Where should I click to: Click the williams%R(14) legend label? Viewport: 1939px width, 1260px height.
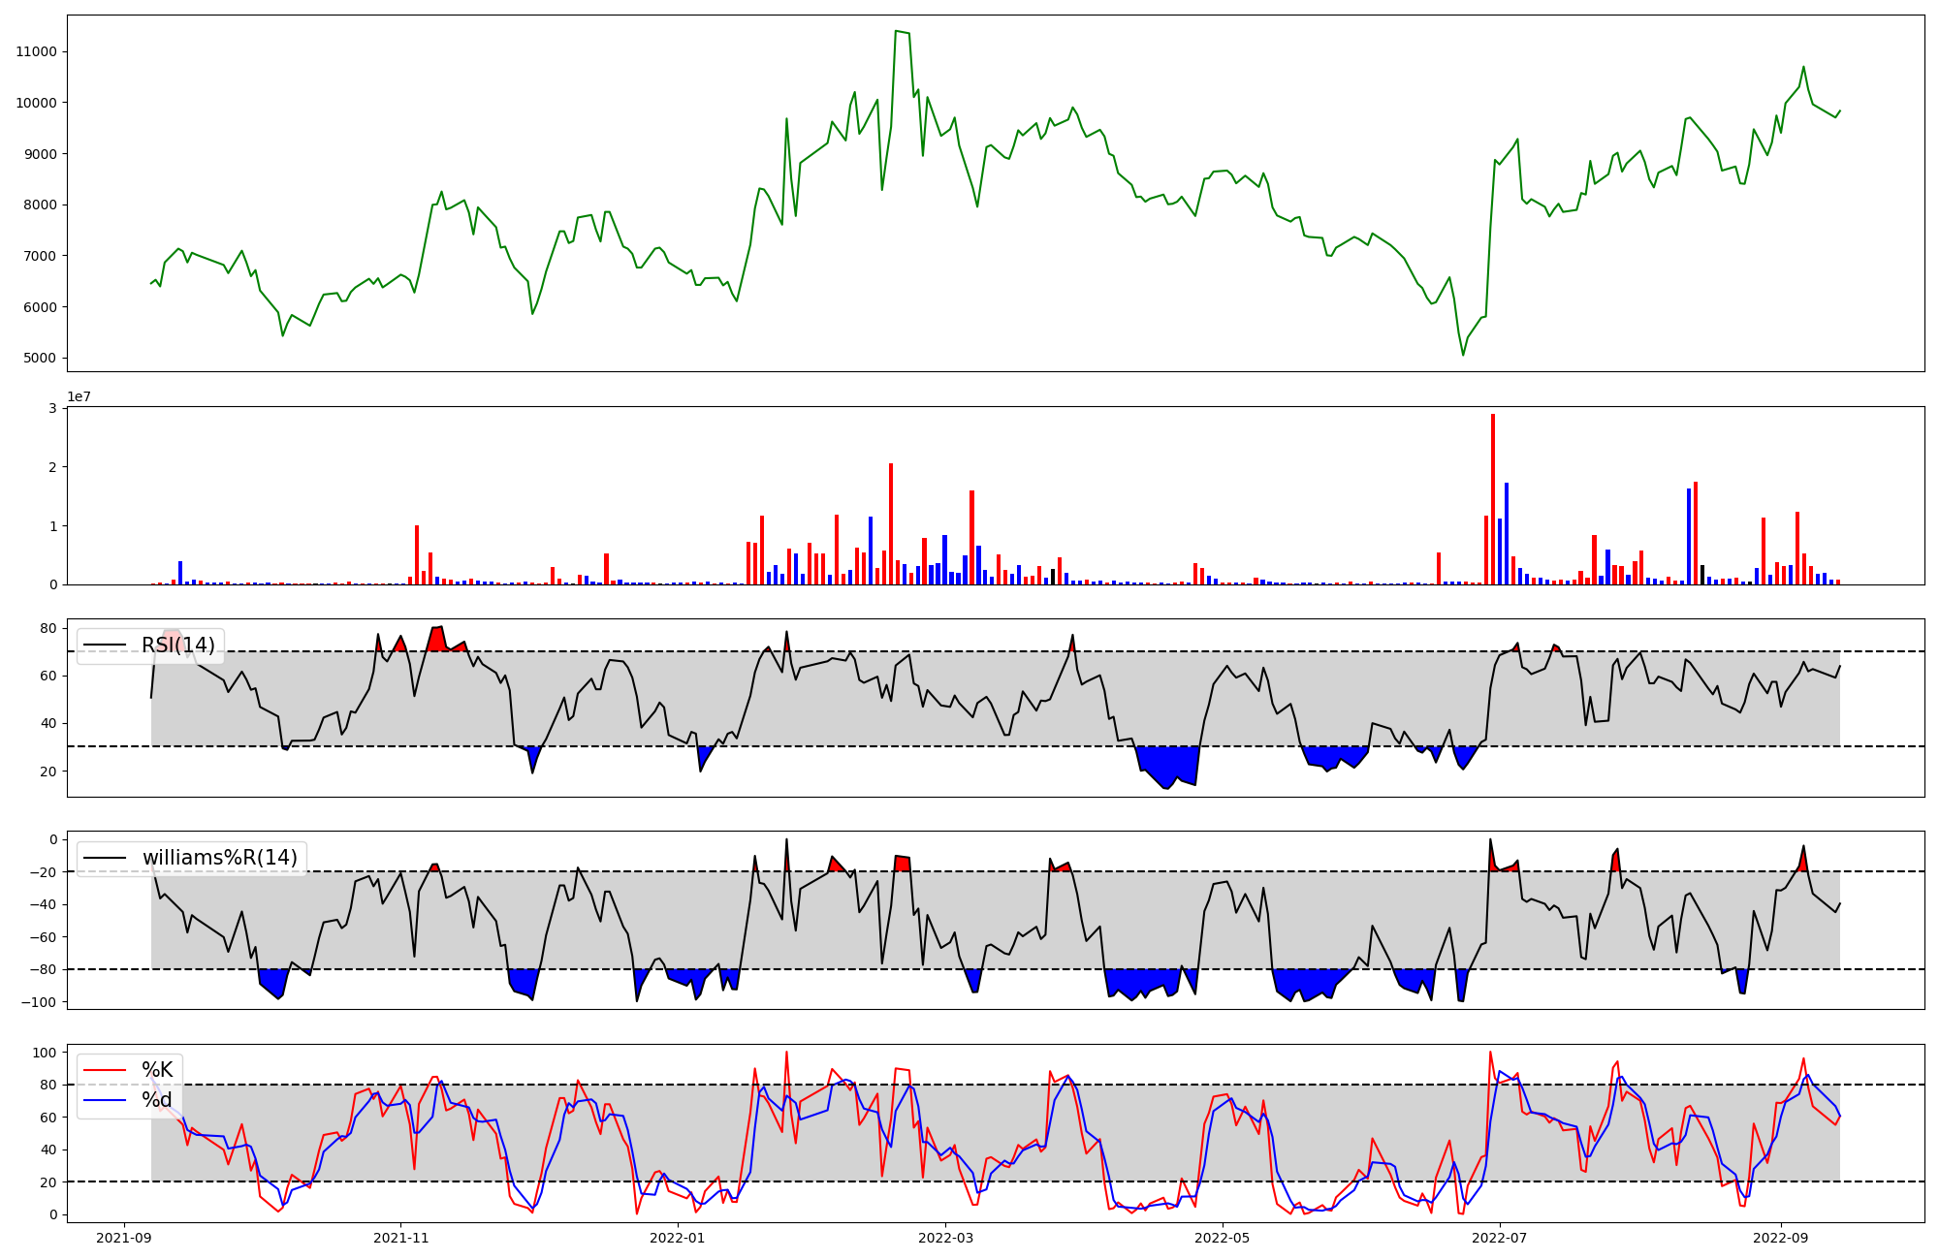click(220, 858)
